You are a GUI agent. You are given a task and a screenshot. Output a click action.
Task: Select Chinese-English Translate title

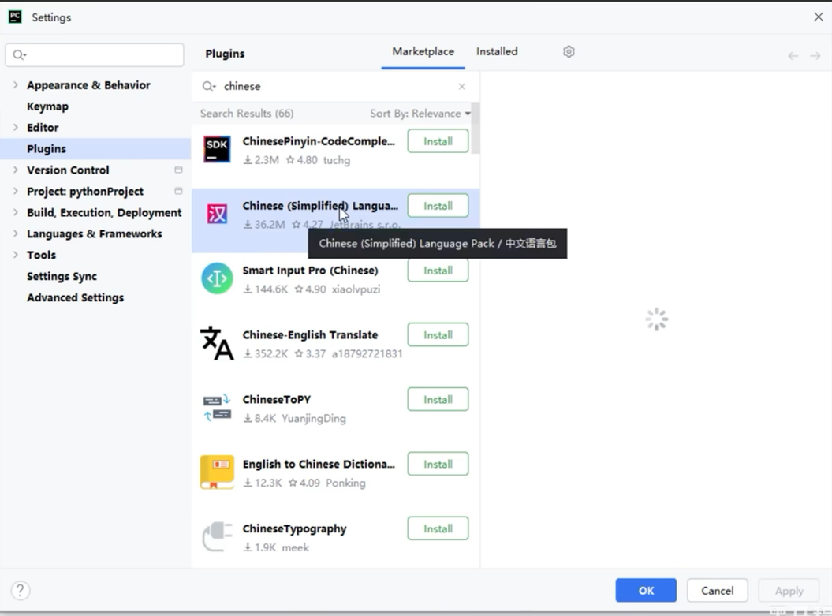(x=310, y=334)
